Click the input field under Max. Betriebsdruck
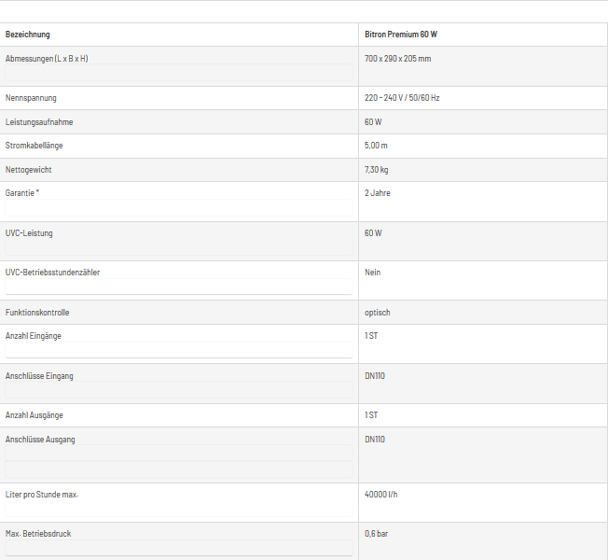 click(179, 548)
